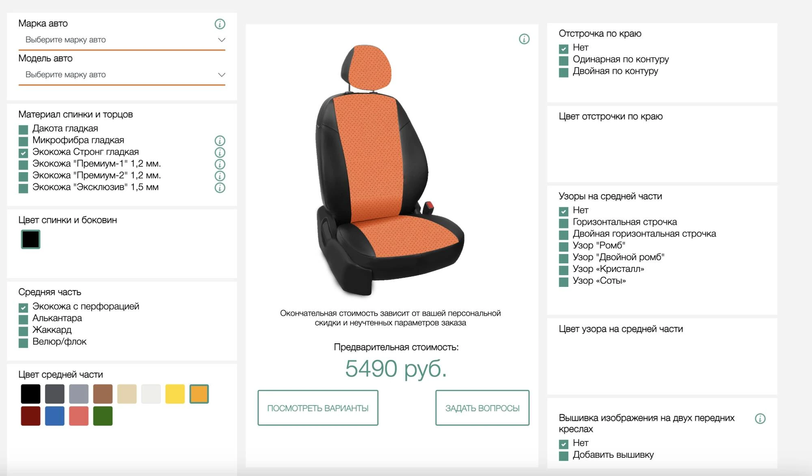The width and height of the screenshot is (812, 476).
Task: Toggle Нет under Отстрочка по краю
Action: 564,49
